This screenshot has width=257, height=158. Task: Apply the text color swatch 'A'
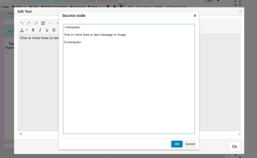coord(22,30)
